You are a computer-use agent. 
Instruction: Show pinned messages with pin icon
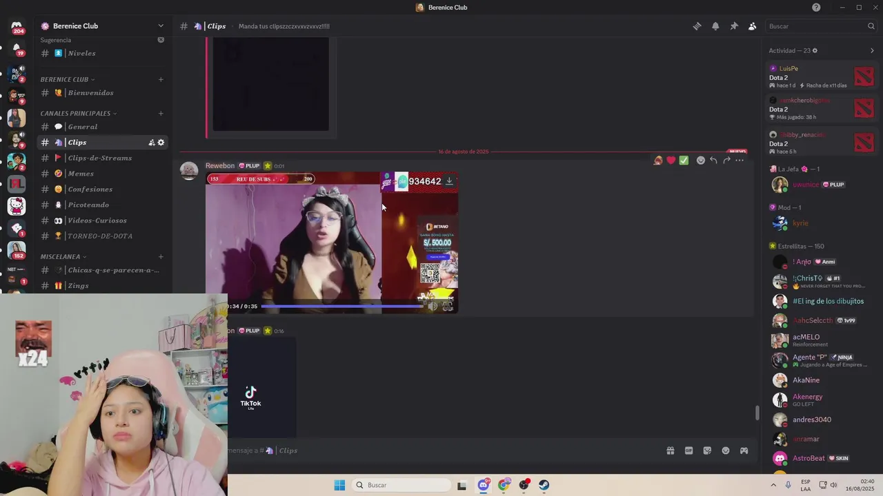click(734, 26)
